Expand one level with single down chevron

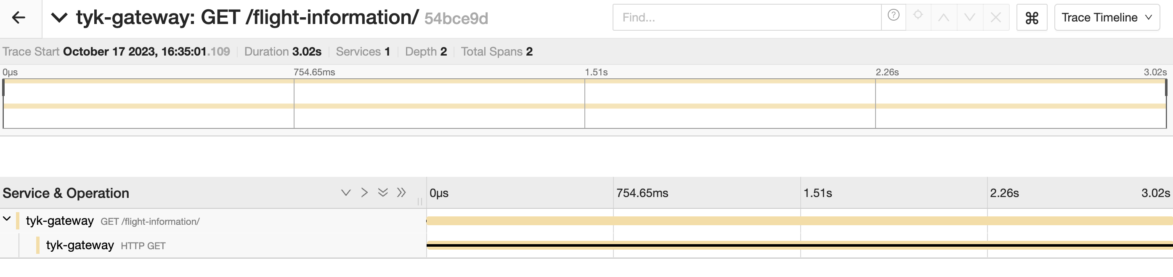(346, 193)
